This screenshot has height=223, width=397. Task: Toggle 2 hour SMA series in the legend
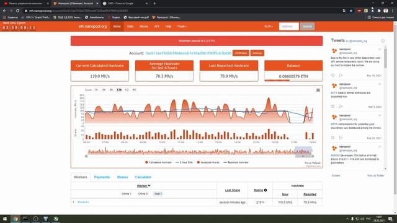184,162
